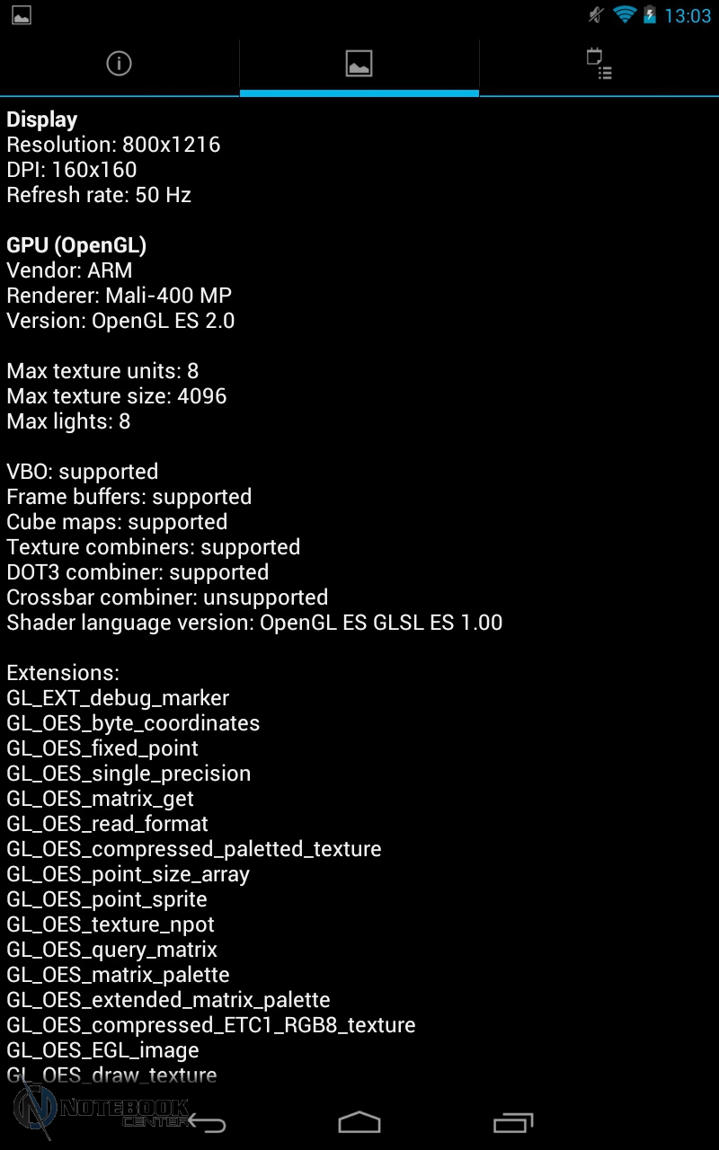Switch to the third list tab
Image resolution: width=719 pixels, height=1150 pixels.
pyautogui.click(x=599, y=64)
